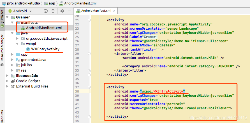Viewport: 250px width, 123px height.
Task: Click the "portrait" screenOrientation value
Action: [175, 104]
